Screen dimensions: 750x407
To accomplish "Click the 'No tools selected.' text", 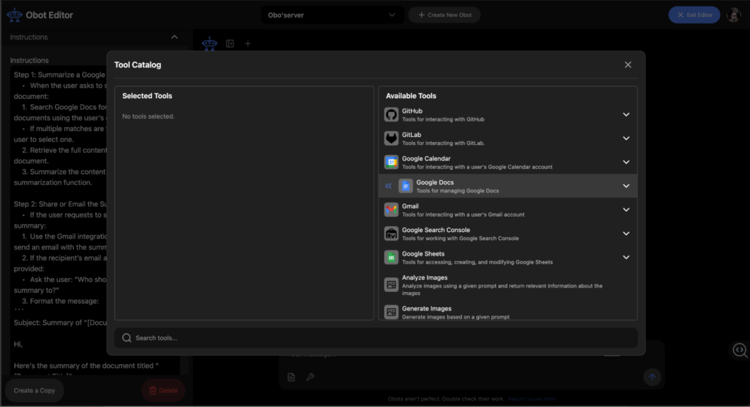I will [148, 116].
